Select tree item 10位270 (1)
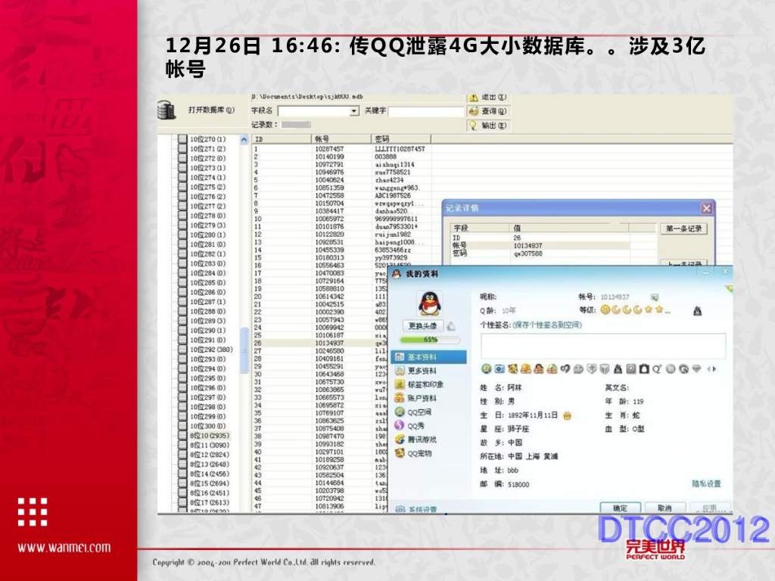This screenshot has height=581, width=775. (207, 139)
